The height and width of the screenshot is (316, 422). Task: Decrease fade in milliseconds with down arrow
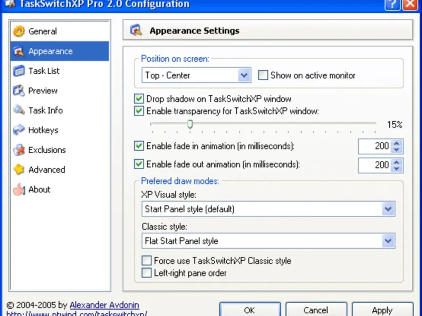(x=397, y=150)
